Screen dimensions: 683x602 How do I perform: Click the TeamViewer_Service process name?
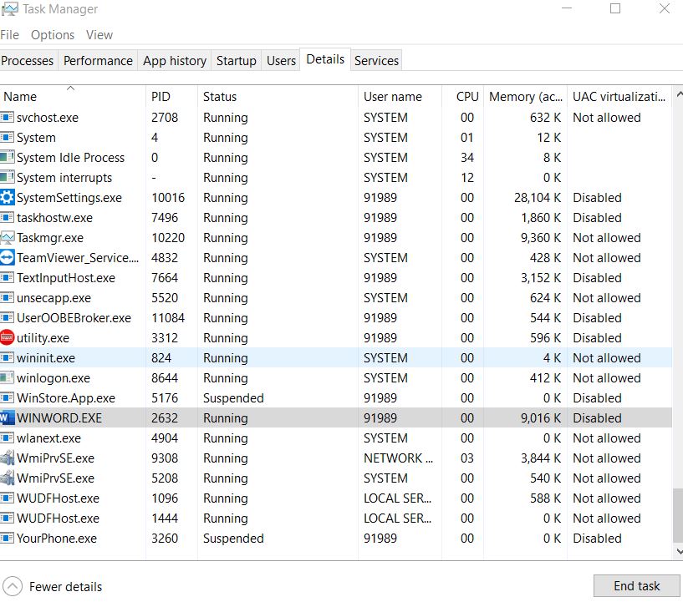click(x=78, y=257)
